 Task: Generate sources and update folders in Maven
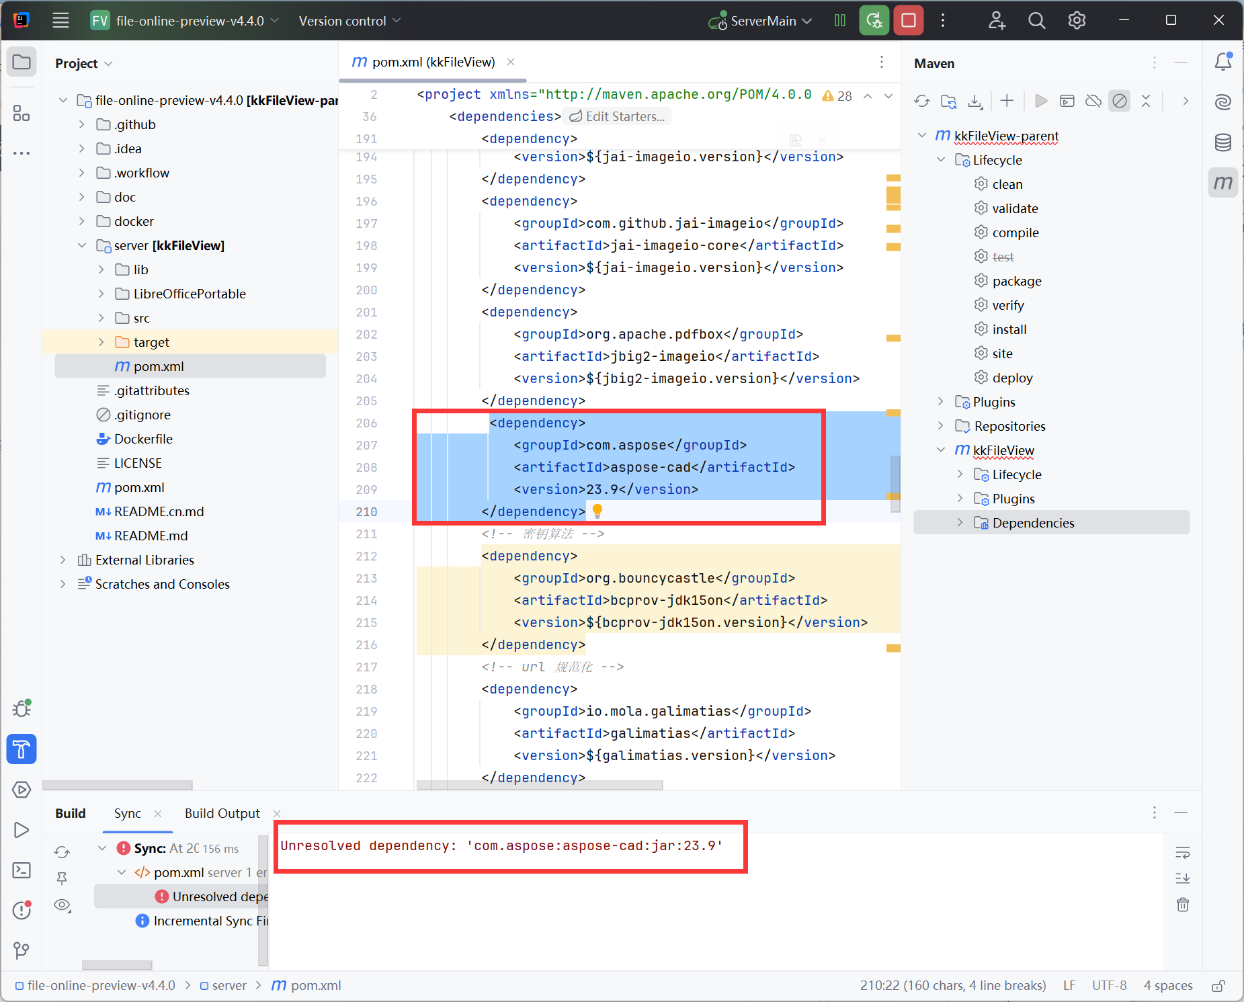948,101
